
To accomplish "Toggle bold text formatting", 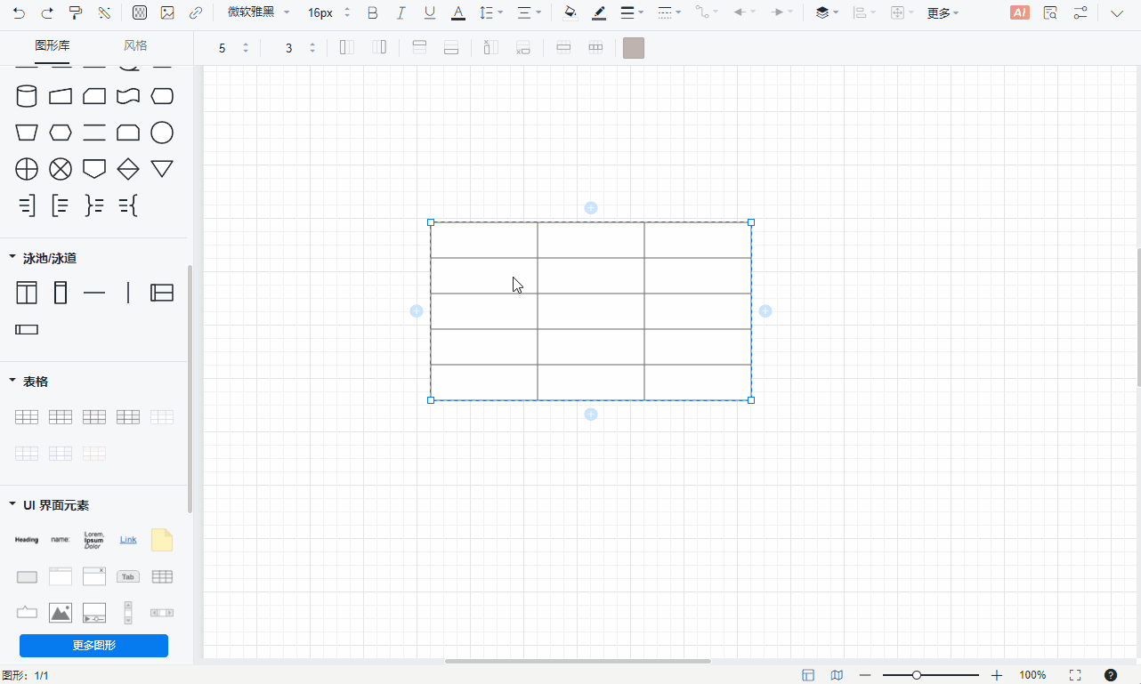I will point(373,13).
